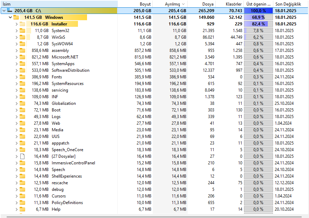This screenshot has width=309, height=218.
Task: Click the SystemResources folder icon
Action: 22,84
